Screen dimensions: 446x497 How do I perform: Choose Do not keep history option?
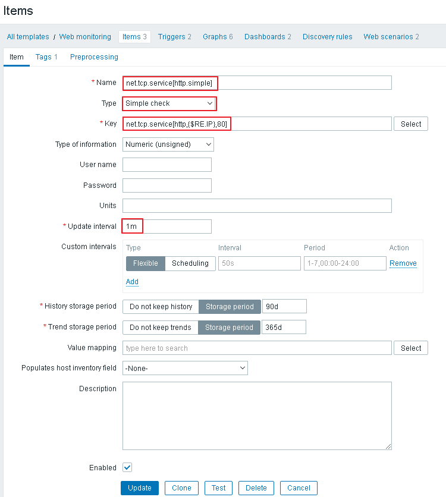(x=161, y=307)
